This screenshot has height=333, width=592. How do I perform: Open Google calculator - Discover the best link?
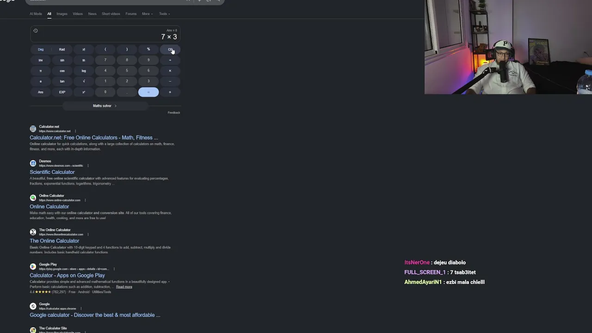pyautogui.click(x=95, y=315)
